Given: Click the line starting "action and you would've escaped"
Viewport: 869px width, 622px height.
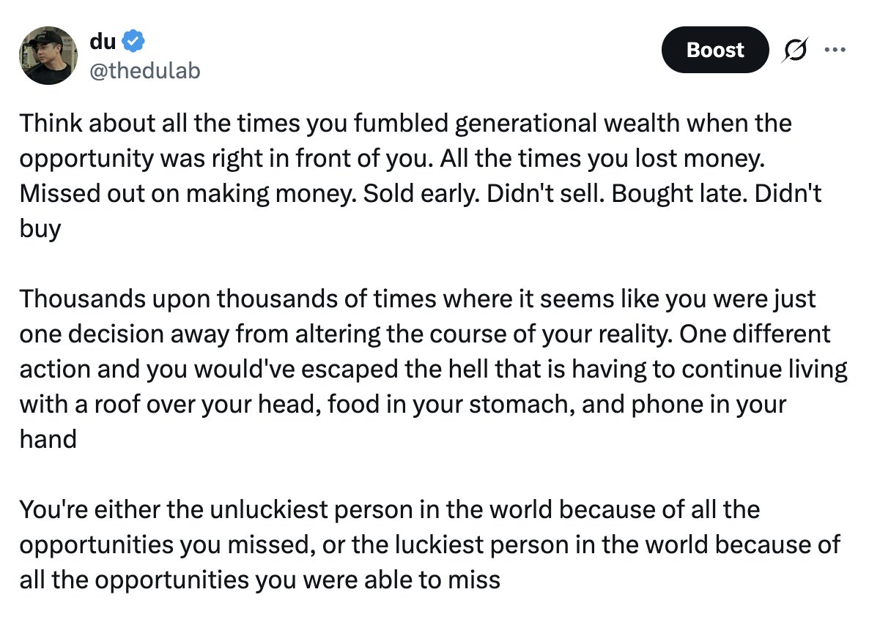Looking at the screenshot, I should click(433, 369).
